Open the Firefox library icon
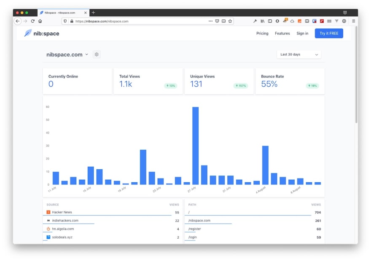Viewport: 371px width, 261px height. click(262, 21)
